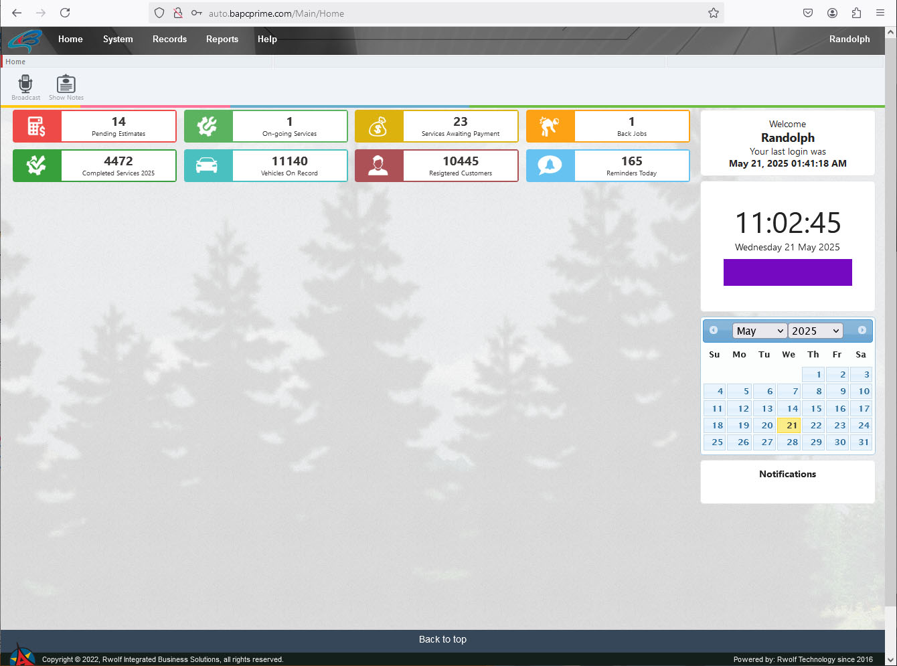Click the Services Awaiting Payment money bag icon

379,127
